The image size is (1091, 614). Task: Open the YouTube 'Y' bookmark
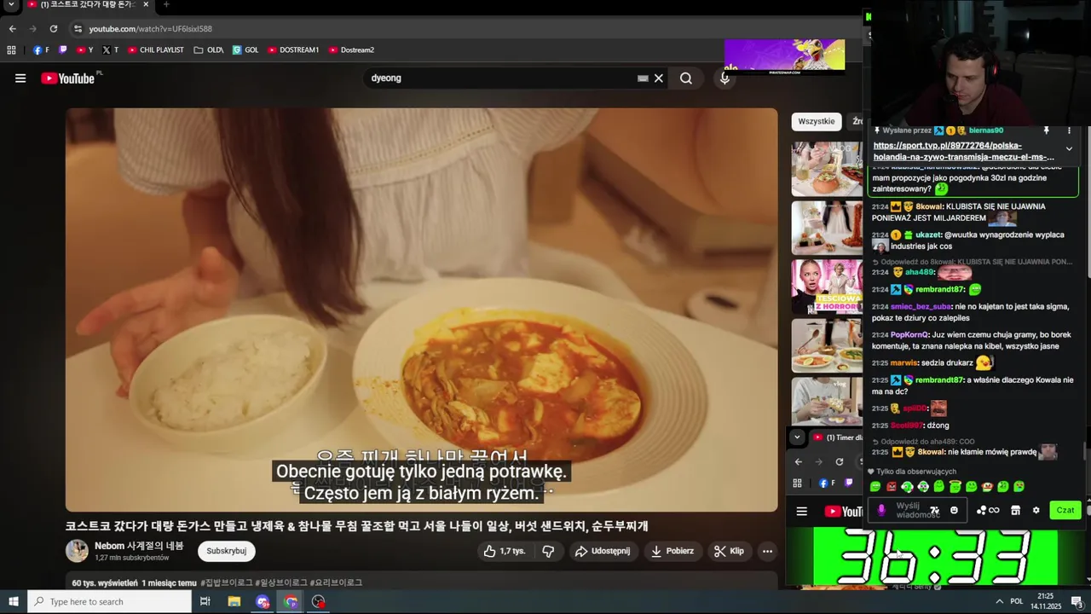pyautogui.click(x=84, y=50)
